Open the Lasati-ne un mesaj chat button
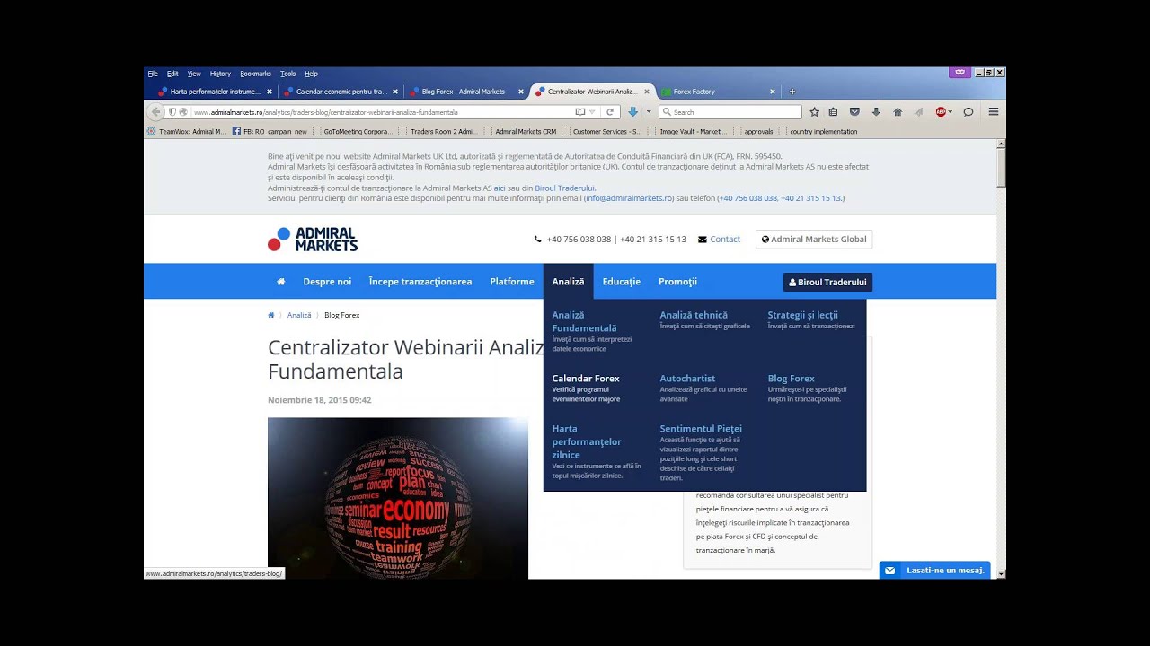The width and height of the screenshot is (1150, 646). (x=934, y=571)
